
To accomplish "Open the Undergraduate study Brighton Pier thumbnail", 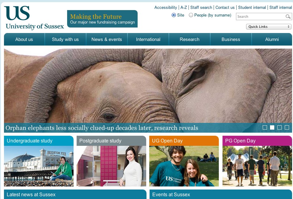I will [39, 166].
